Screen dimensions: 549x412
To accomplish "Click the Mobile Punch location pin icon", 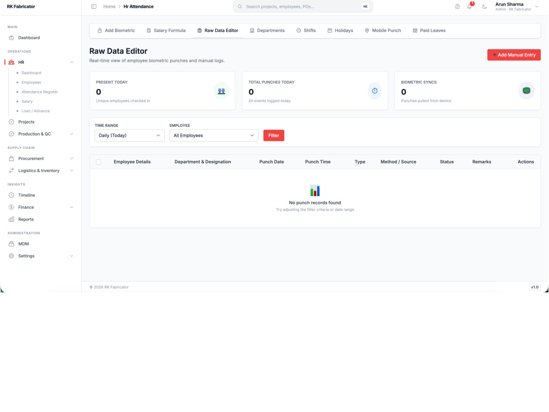I will point(367,30).
